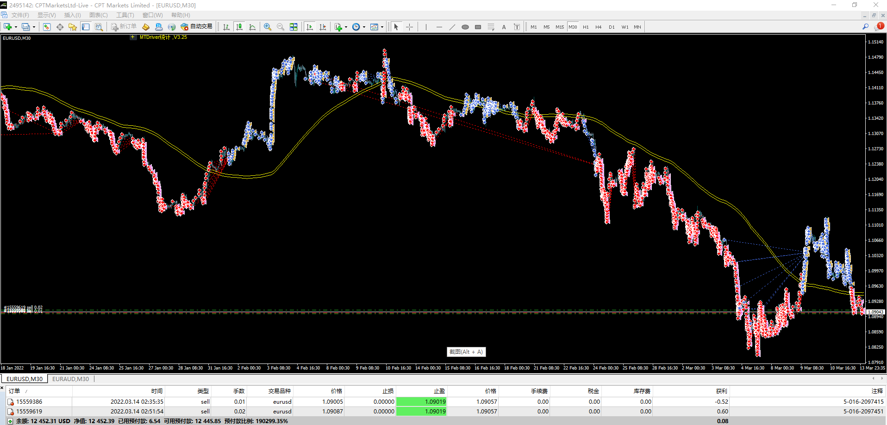The height and width of the screenshot is (425, 887).
Task: Switch to M1 timeframe
Action: pos(534,27)
